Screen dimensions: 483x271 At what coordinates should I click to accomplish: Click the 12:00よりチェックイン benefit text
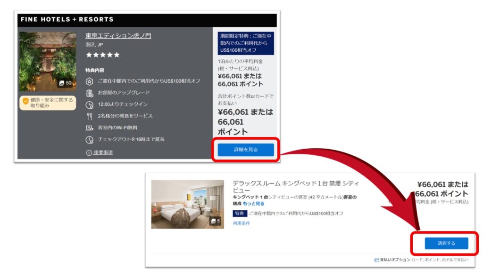(x=123, y=104)
